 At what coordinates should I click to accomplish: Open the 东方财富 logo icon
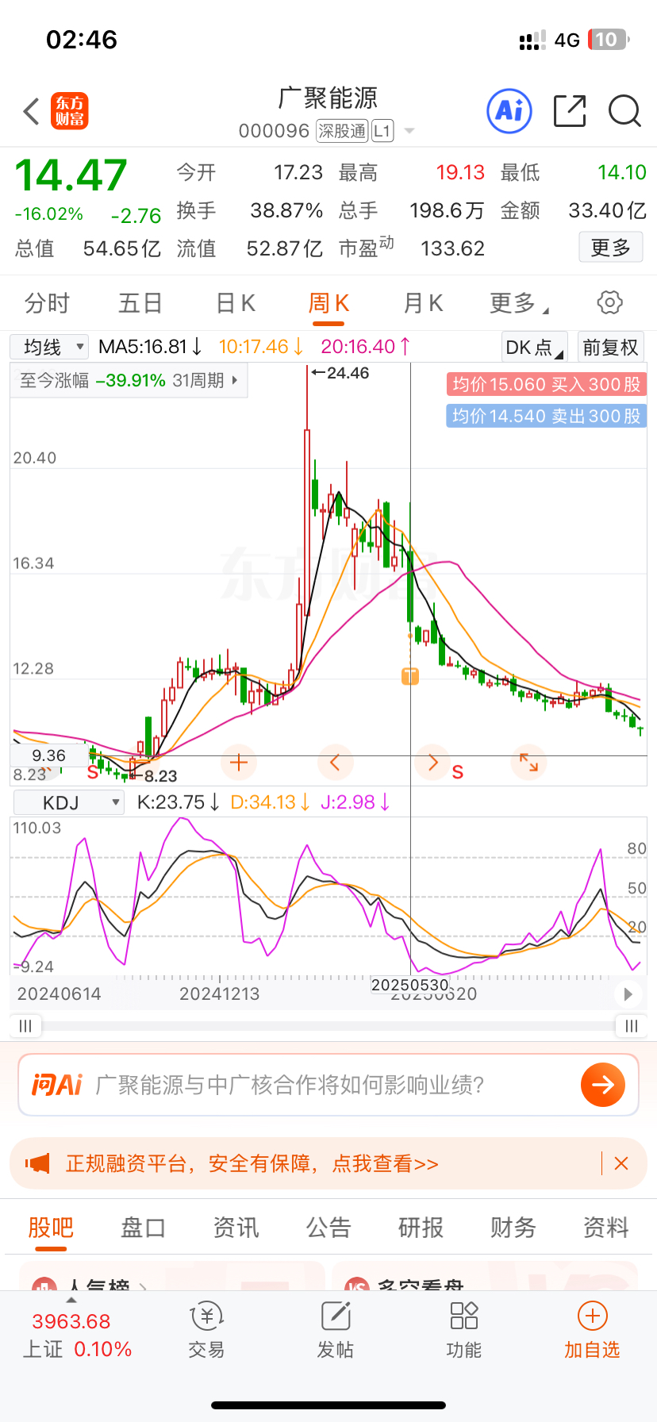[x=70, y=111]
